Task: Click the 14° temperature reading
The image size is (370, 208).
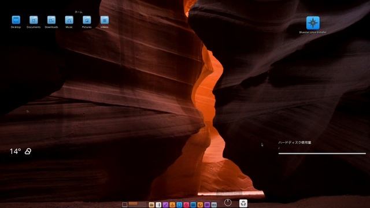Action: [16, 151]
